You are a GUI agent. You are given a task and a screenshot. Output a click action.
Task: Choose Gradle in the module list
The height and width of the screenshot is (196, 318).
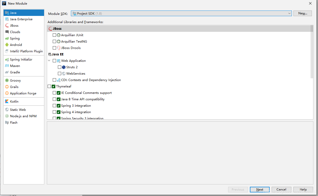(24, 72)
